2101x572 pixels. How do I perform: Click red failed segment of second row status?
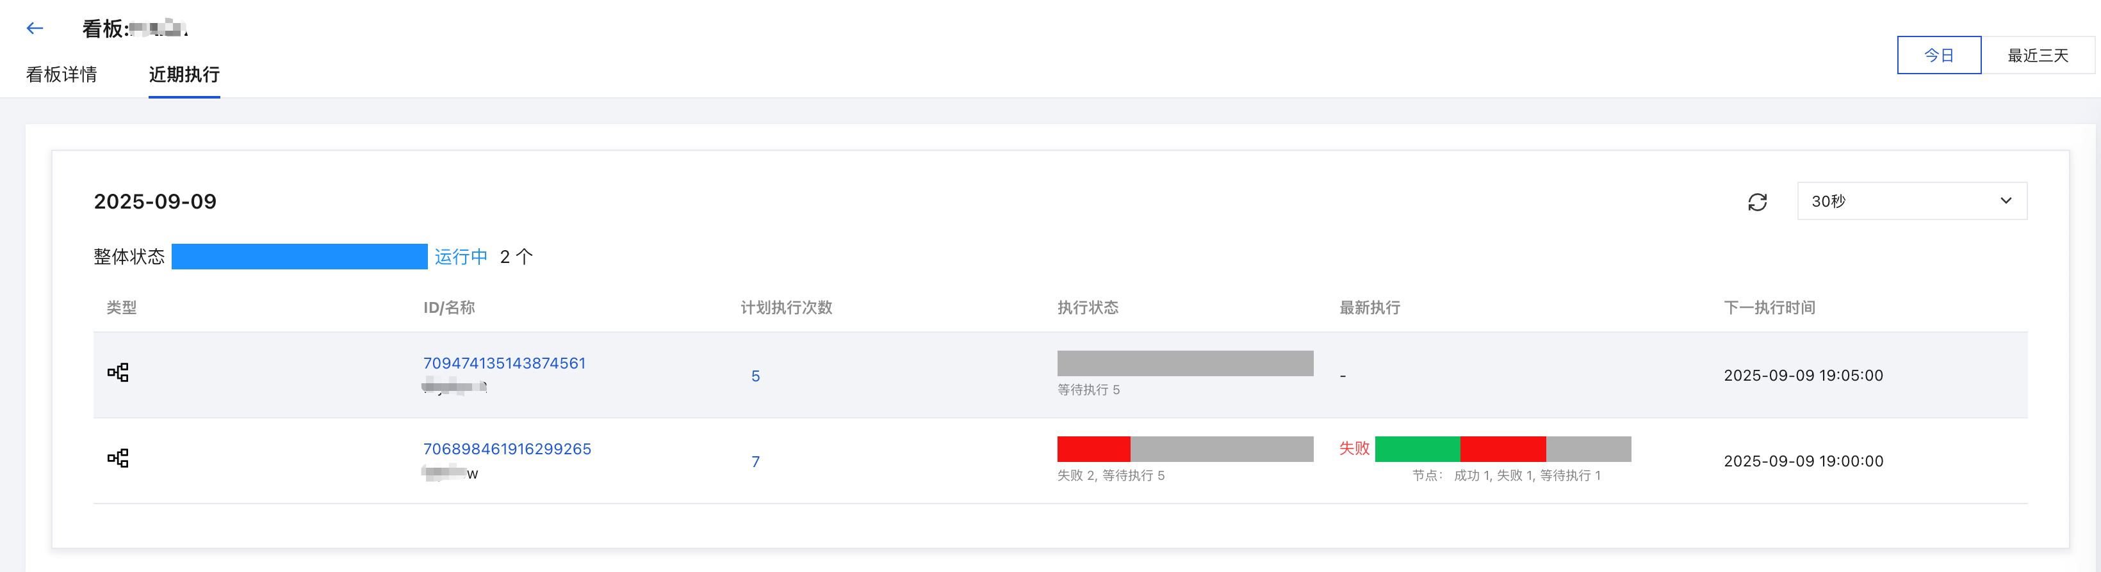tap(1093, 448)
